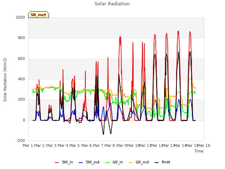Click the 0 y-axis tick label

coord(24,120)
